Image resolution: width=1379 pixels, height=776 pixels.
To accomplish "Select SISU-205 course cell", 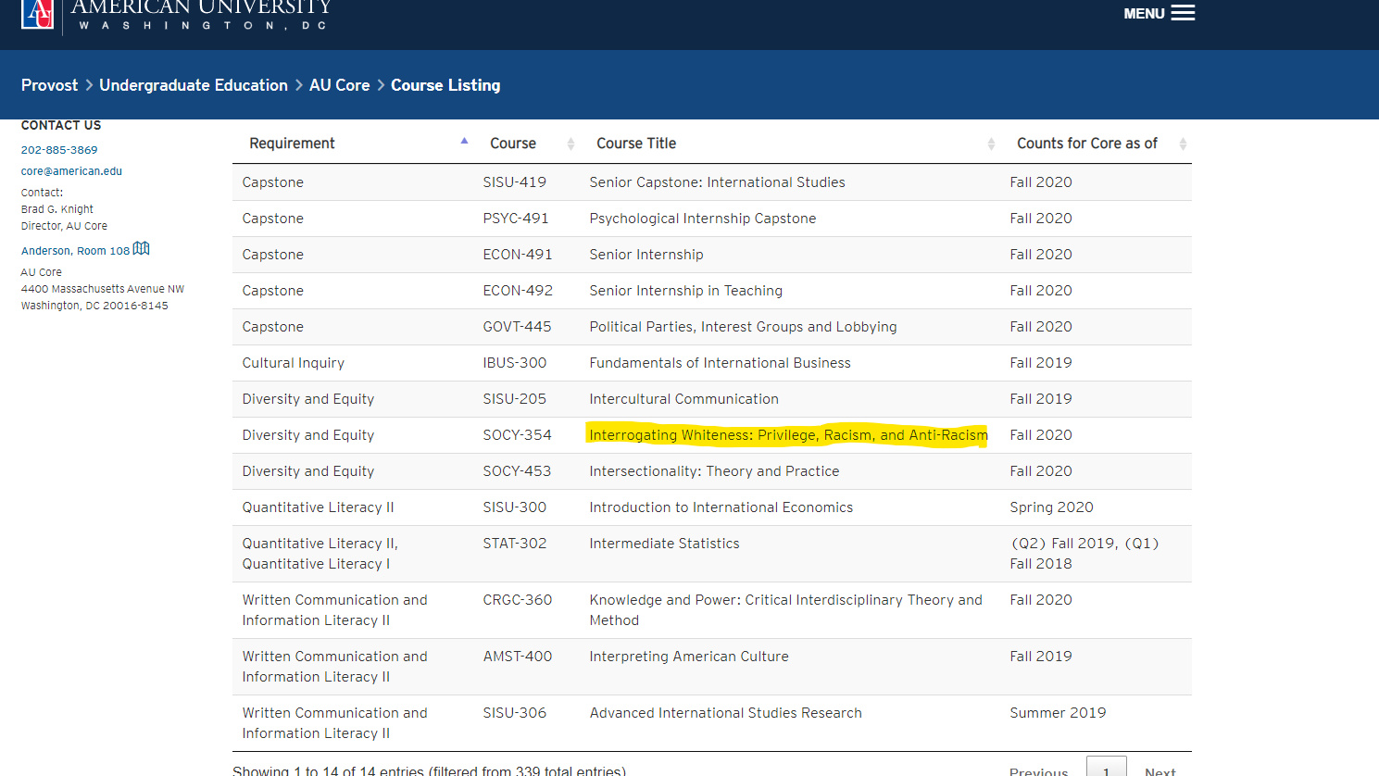I will (515, 399).
